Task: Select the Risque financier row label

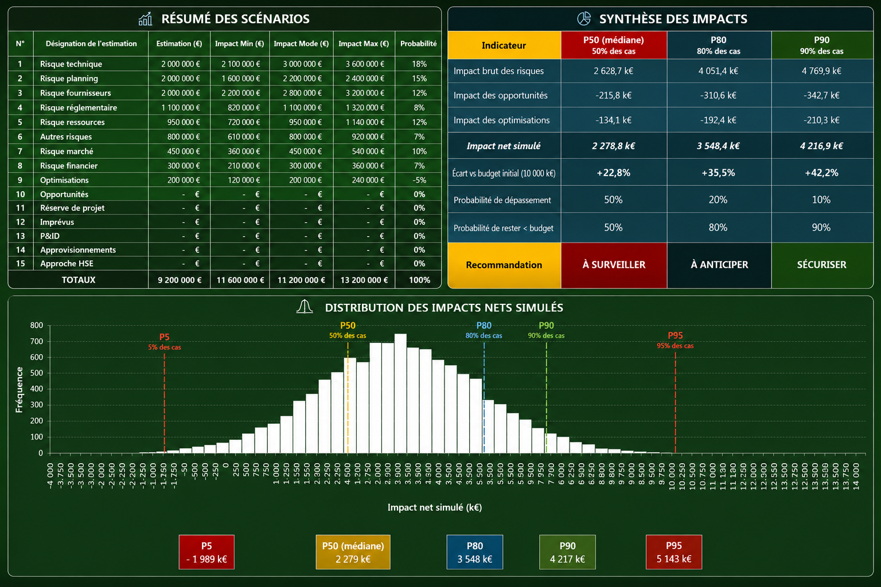Action: pyautogui.click(x=69, y=166)
